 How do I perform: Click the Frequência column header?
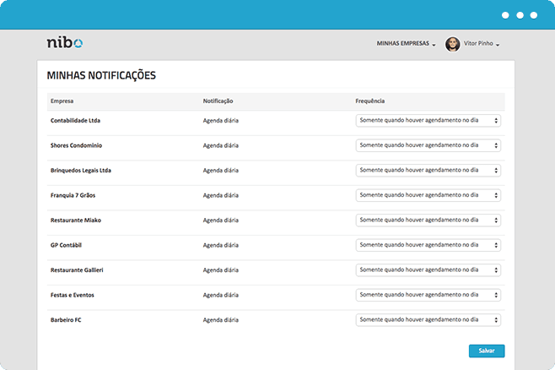370,101
